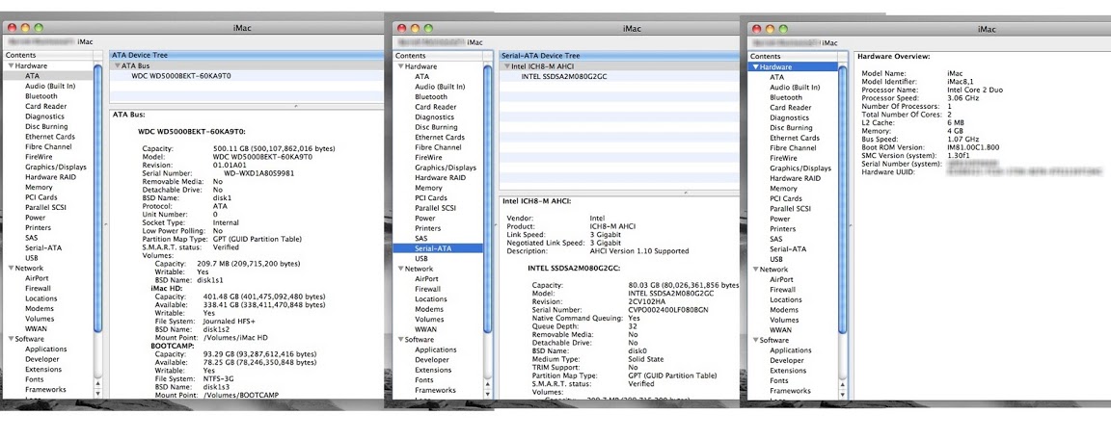
Task: Select ATA in the ATA Device Tree window sidebar
Action: pyautogui.click(x=33, y=76)
